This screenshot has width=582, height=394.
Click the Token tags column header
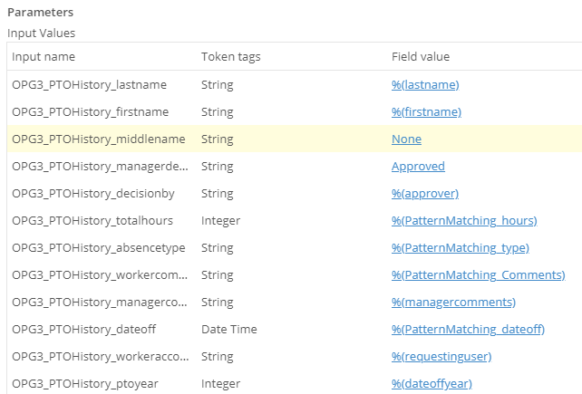coord(230,57)
